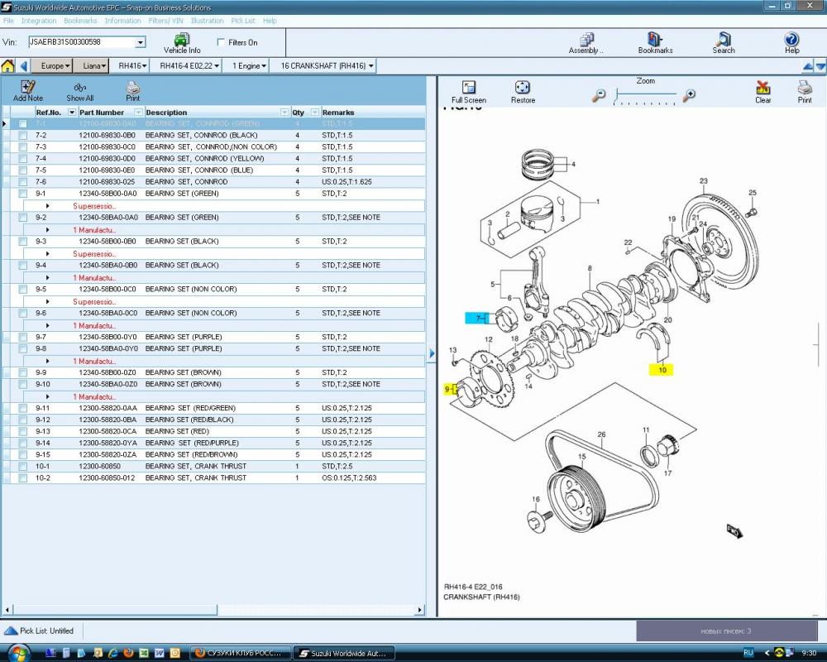
Task: Go to next section blue arrow
Action: (820, 66)
